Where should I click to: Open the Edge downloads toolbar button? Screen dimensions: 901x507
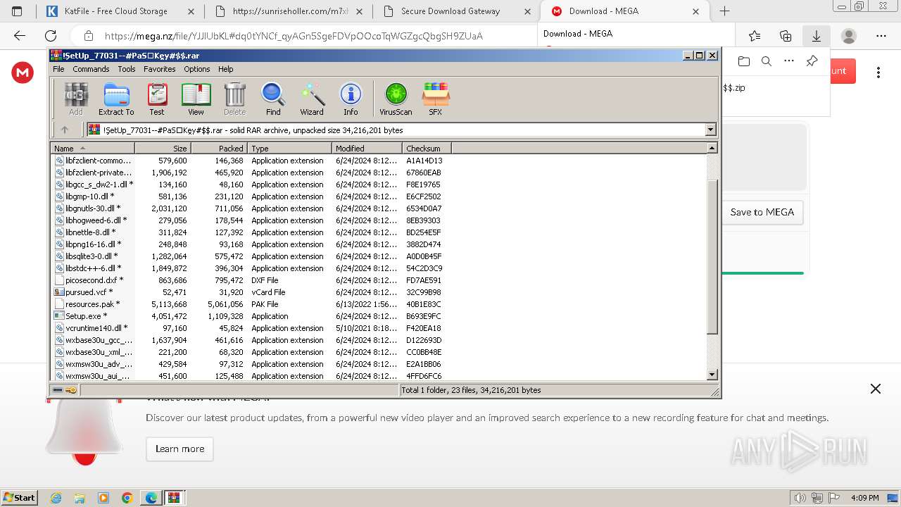tap(817, 36)
